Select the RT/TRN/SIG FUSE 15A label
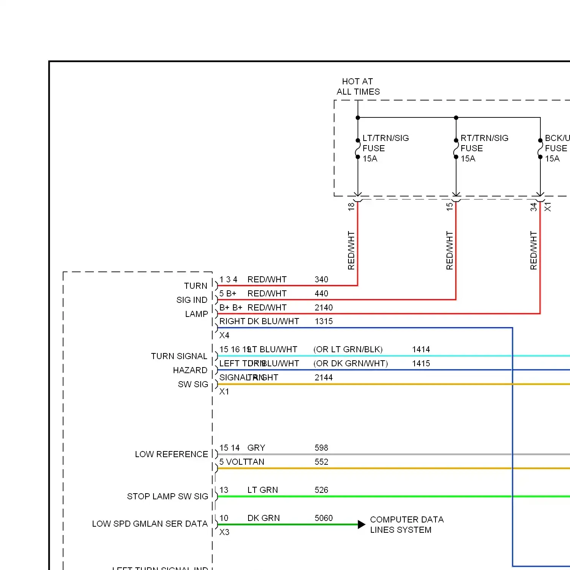The height and width of the screenshot is (570, 570). (484, 148)
